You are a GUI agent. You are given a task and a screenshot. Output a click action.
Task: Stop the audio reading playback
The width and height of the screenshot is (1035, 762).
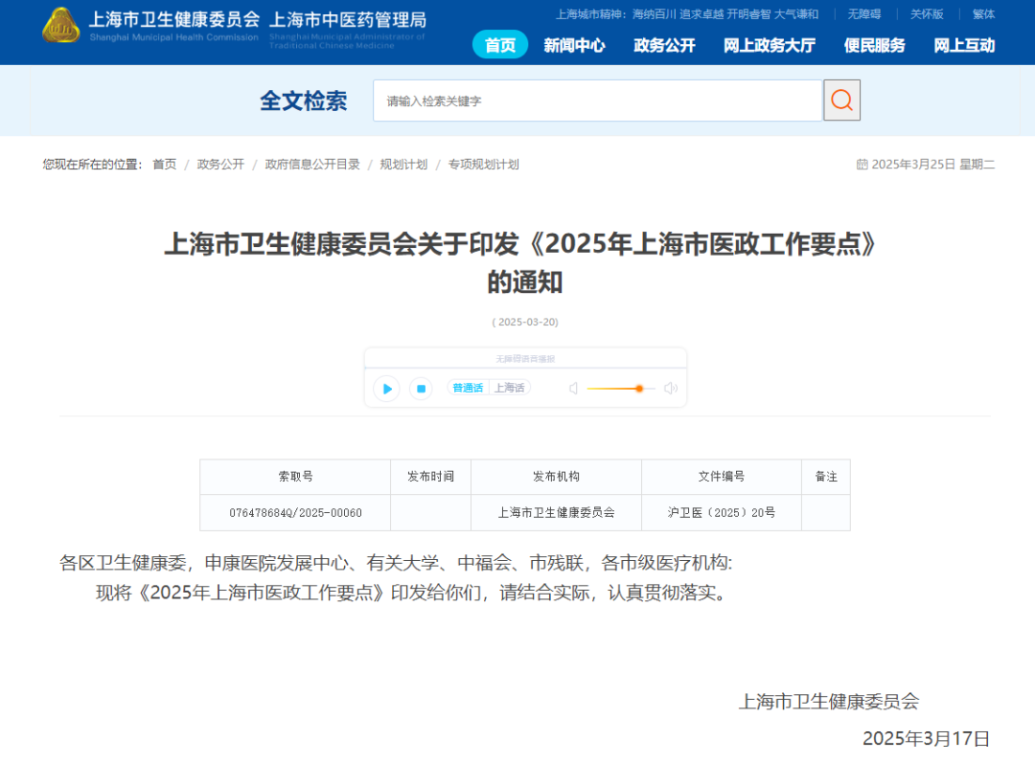pos(421,389)
